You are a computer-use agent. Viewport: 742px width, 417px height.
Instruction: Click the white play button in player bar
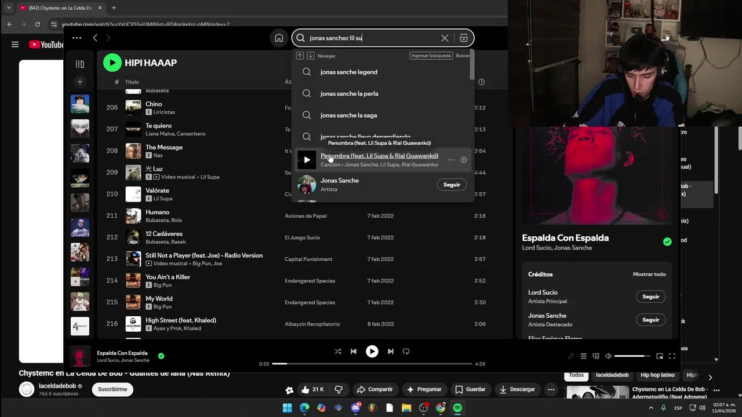click(372, 351)
